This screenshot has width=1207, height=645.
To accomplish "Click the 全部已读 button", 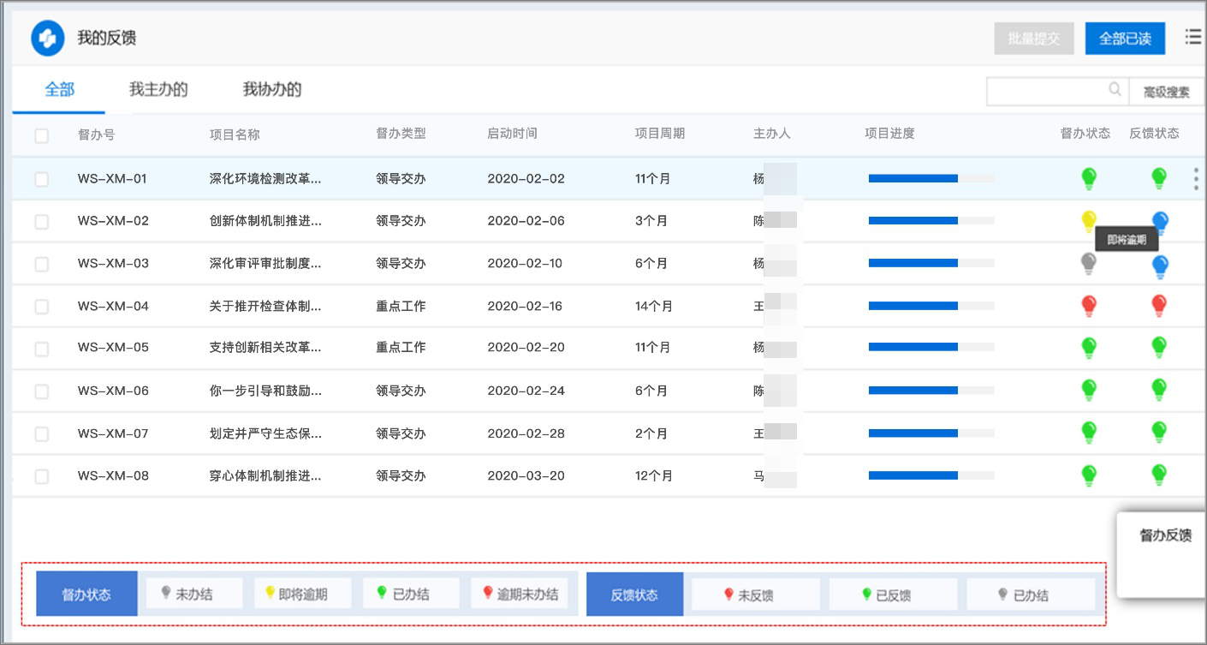I will [x=1125, y=39].
